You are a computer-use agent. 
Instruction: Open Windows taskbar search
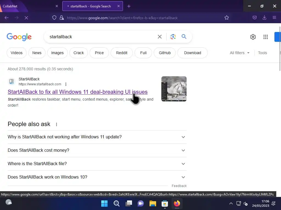117,203
